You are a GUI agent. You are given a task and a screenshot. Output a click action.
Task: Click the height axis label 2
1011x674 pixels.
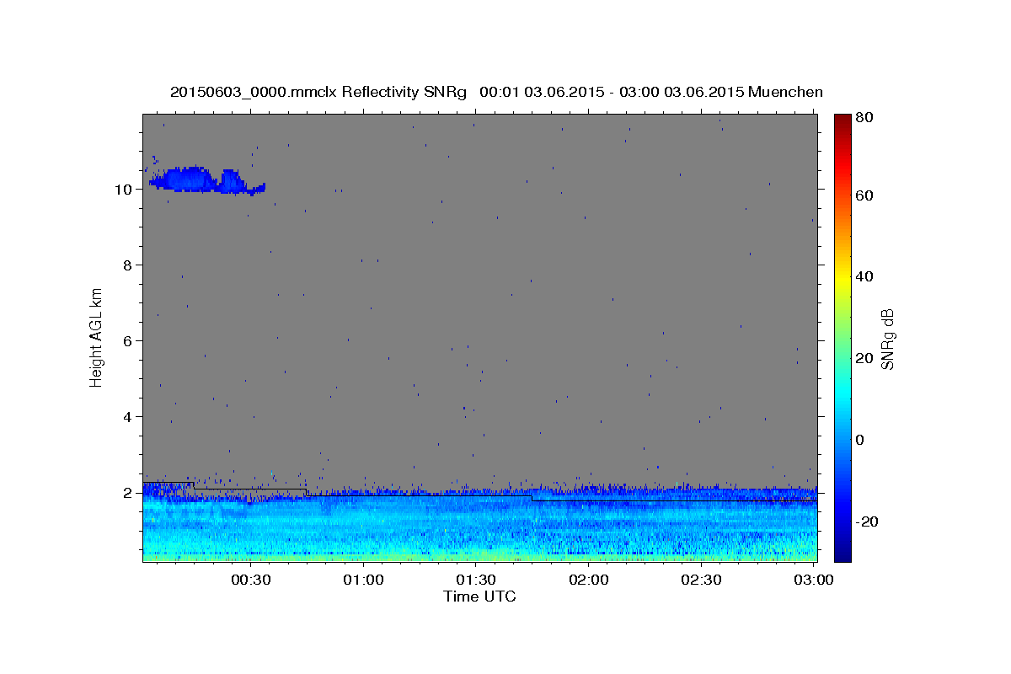click(x=127, y=492)
